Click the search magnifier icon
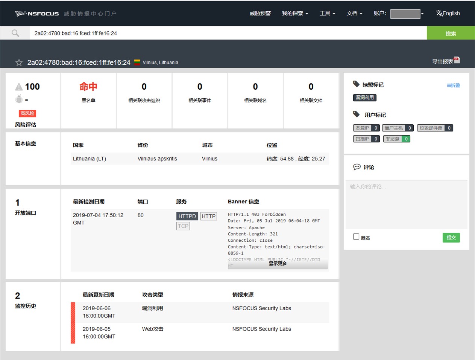475x360 pixels. coord(15,33)
